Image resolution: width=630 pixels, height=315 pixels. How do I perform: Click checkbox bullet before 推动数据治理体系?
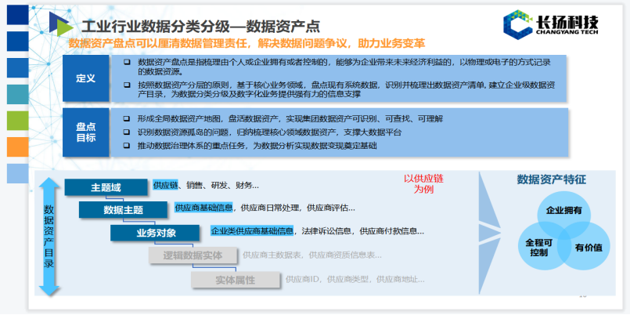point(127,146)
